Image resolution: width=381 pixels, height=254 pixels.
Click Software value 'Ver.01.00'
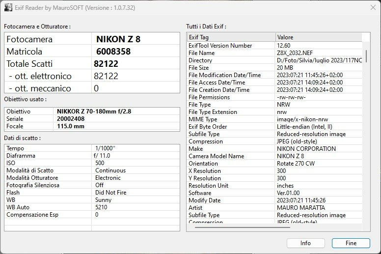288,193
